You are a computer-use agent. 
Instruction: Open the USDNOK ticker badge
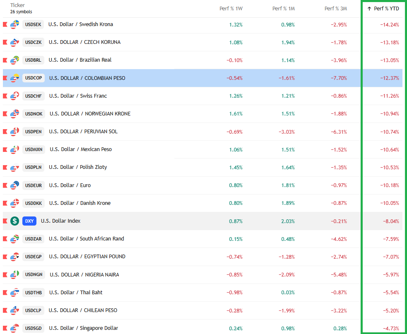tap(34, 114)
